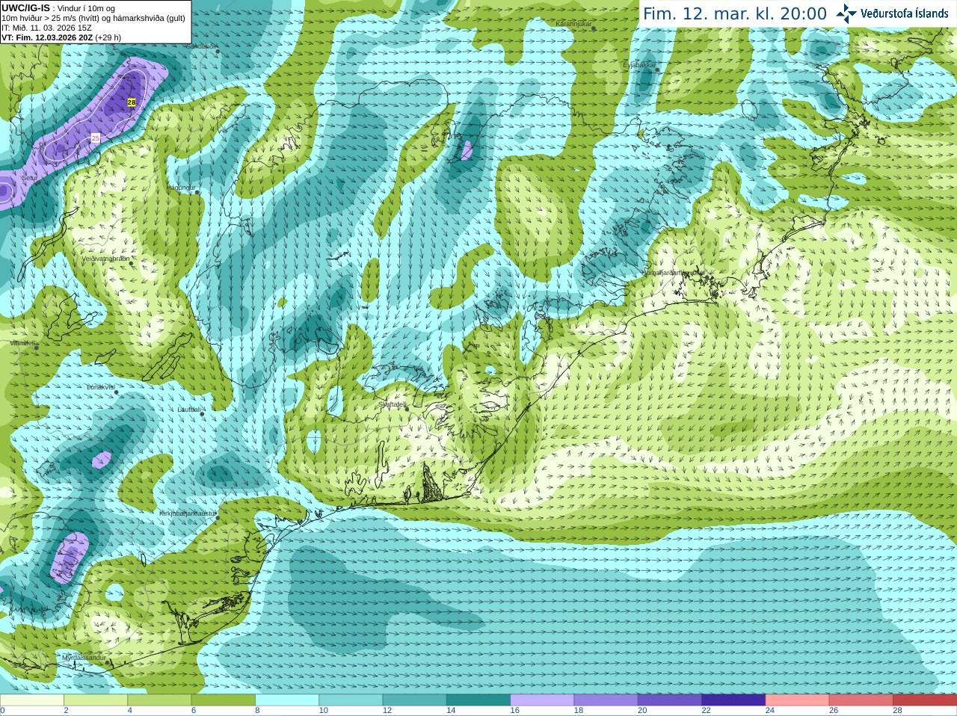Click the Vatnsfell station label
The image size is (957, 716).
(22, 343)
